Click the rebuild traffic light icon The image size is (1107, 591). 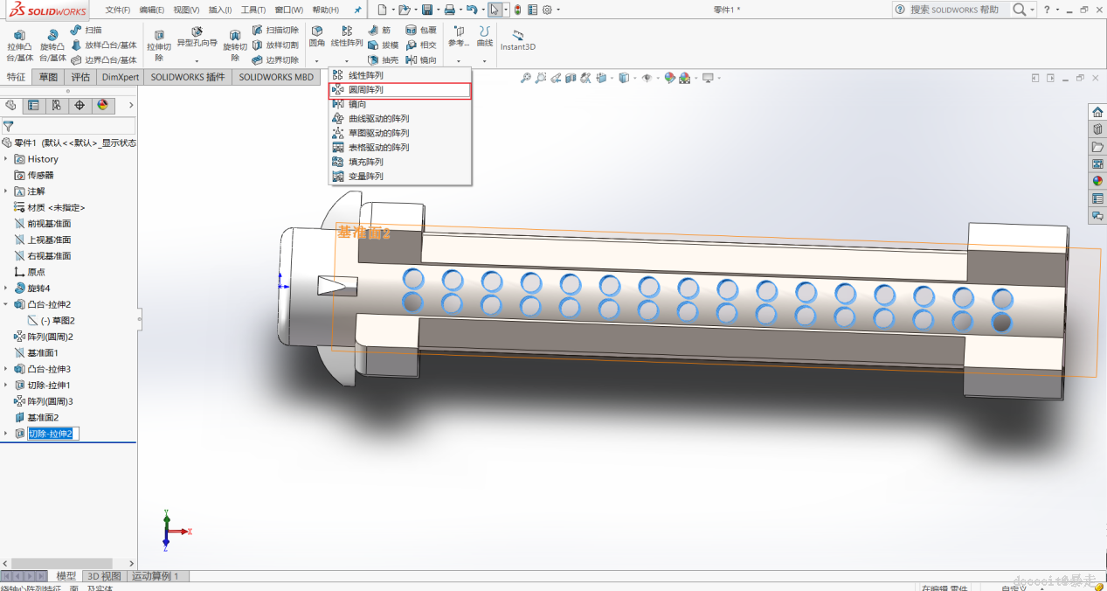[517, 10]
